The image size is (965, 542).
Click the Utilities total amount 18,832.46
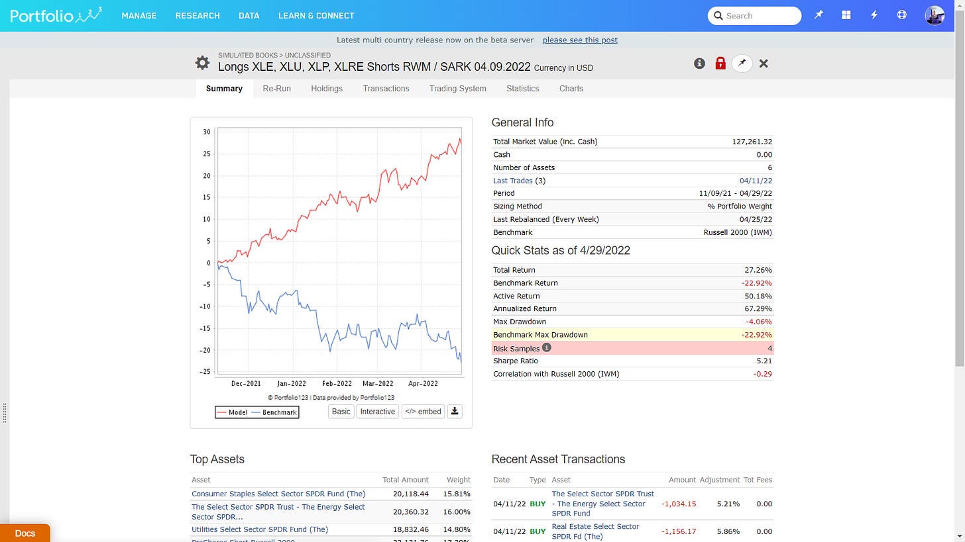tap(410, 529)
